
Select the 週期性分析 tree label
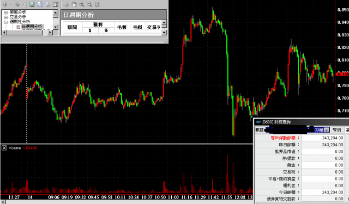click(20, 22)
